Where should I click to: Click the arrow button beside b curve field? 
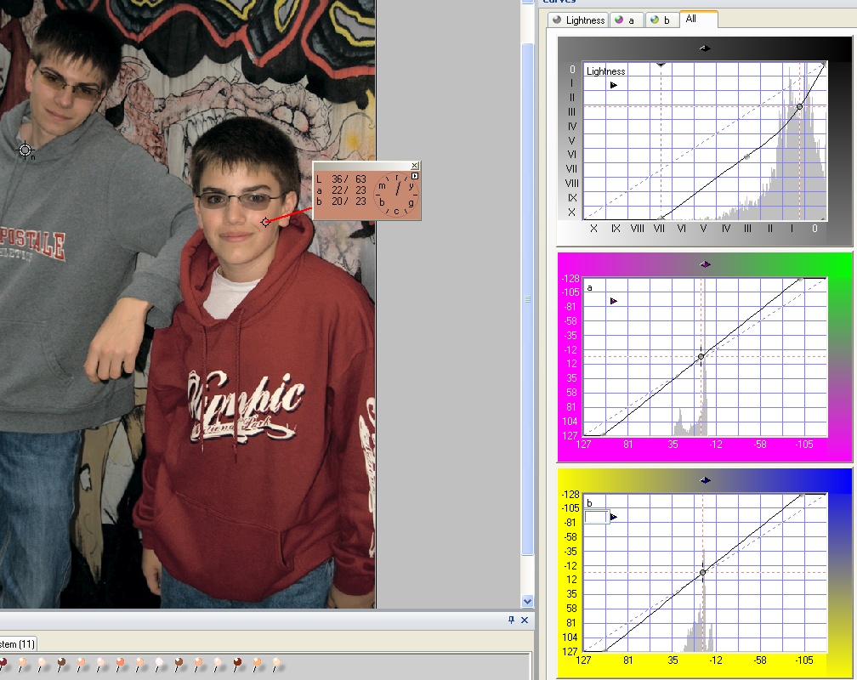613,517
